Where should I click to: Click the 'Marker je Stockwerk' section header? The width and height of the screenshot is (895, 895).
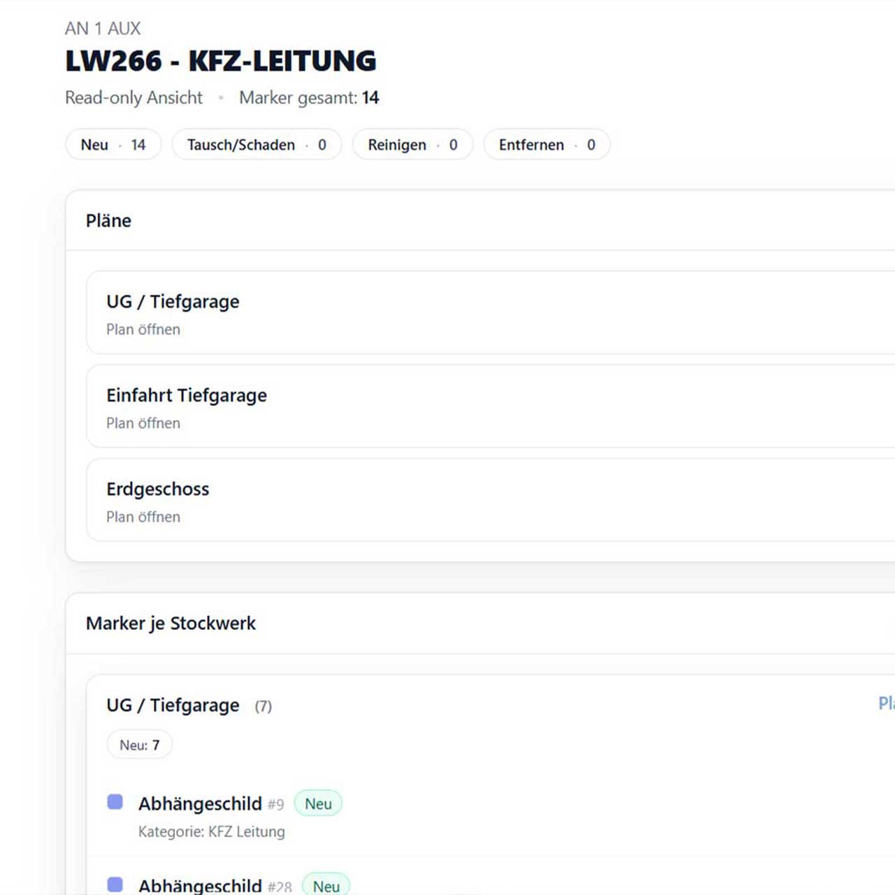171,623
